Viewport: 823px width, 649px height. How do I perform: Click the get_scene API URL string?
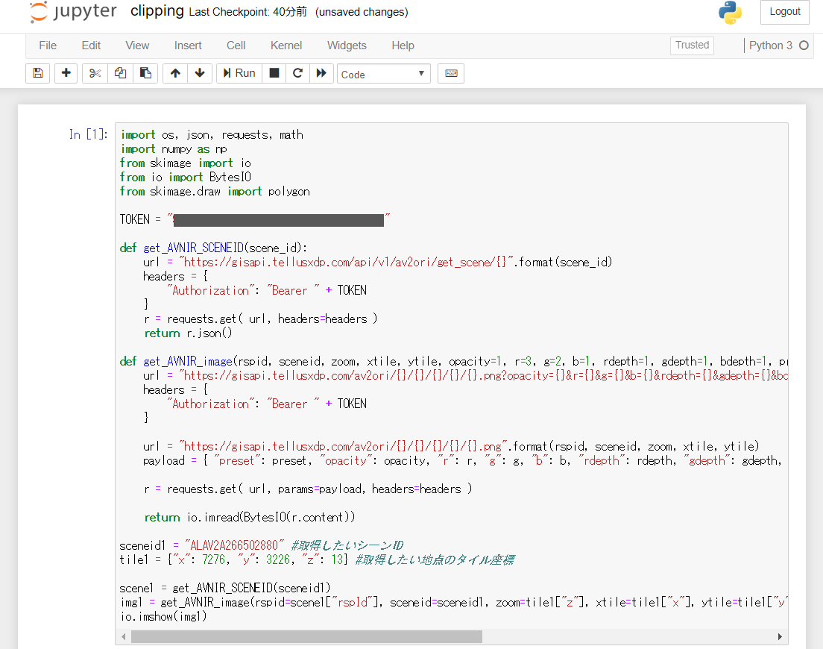[x=345, y=262]
